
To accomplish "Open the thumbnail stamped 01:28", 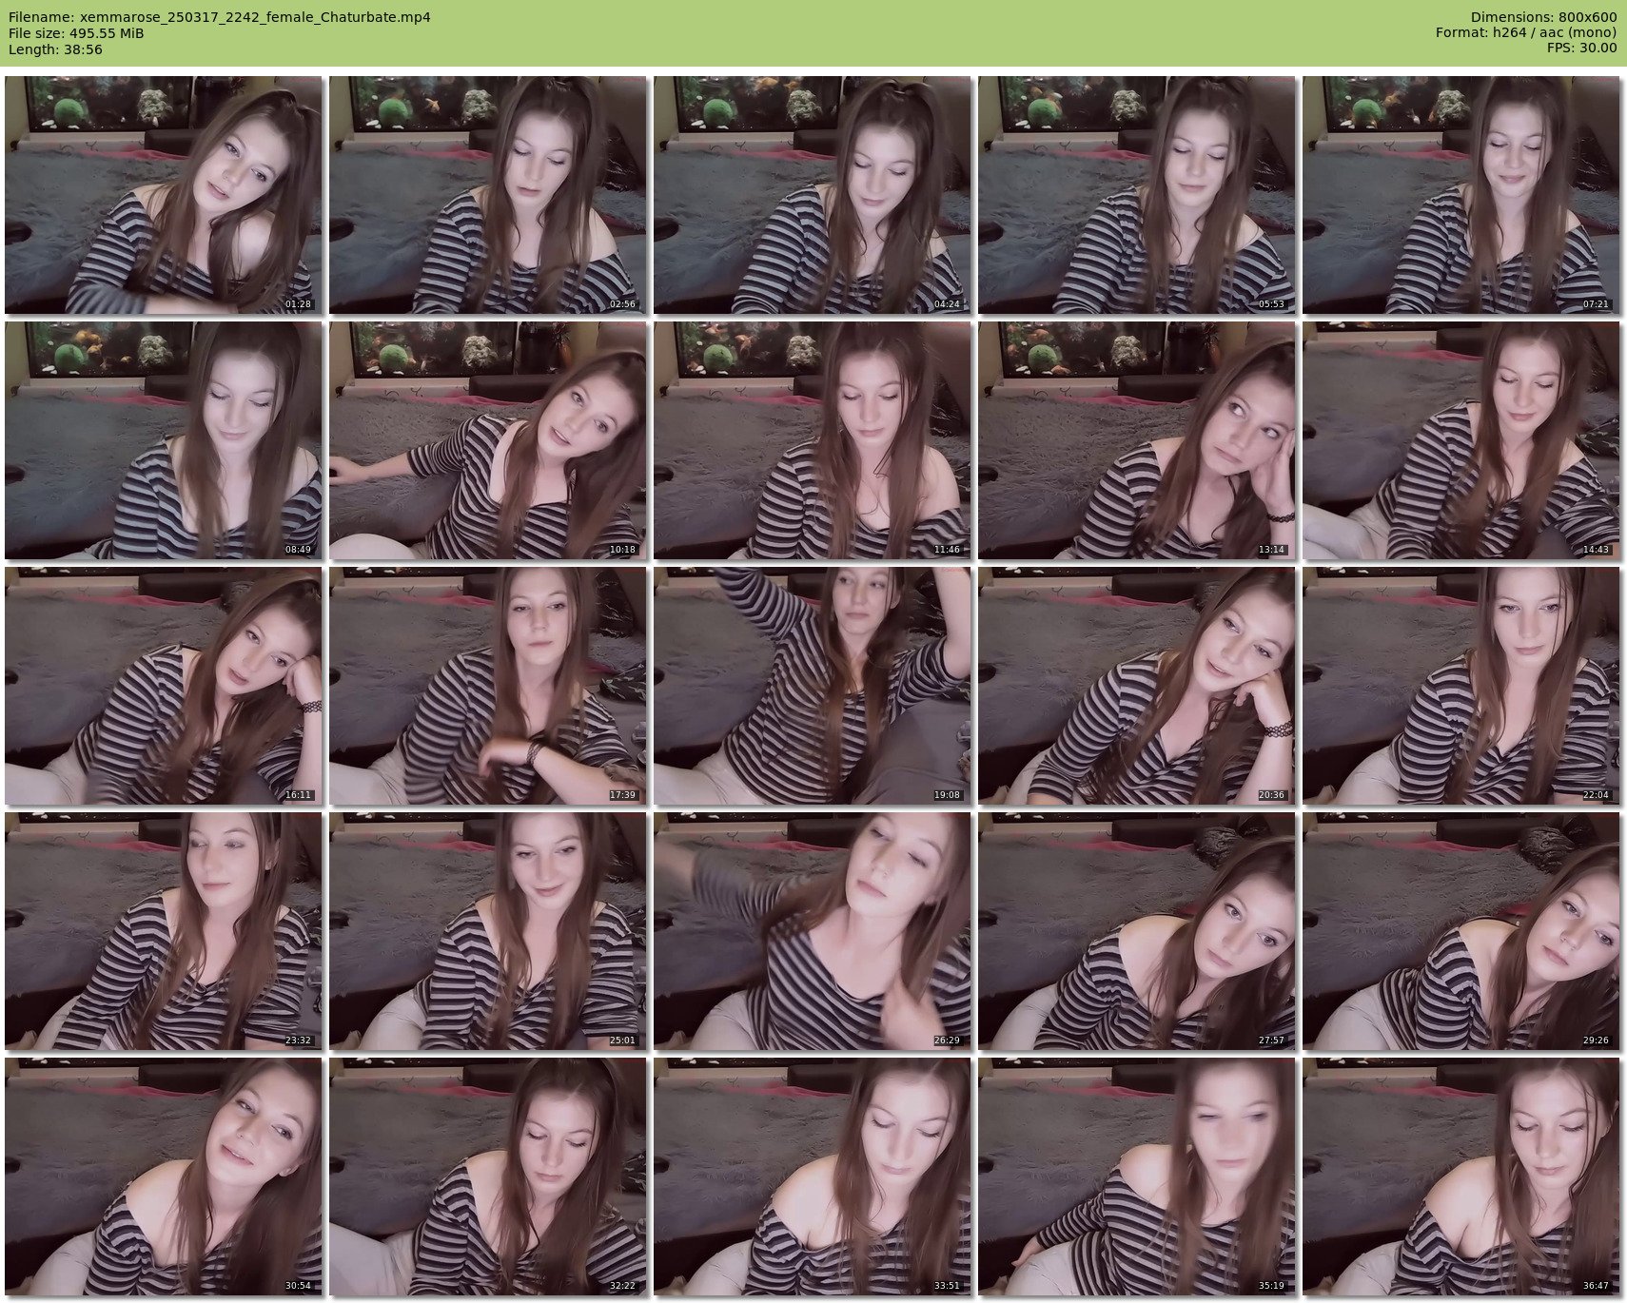I will click(164, 195).
